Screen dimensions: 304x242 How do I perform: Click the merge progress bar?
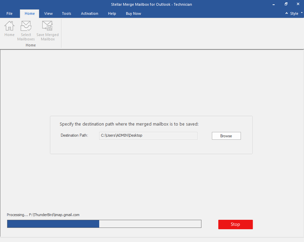coord(104,224)
